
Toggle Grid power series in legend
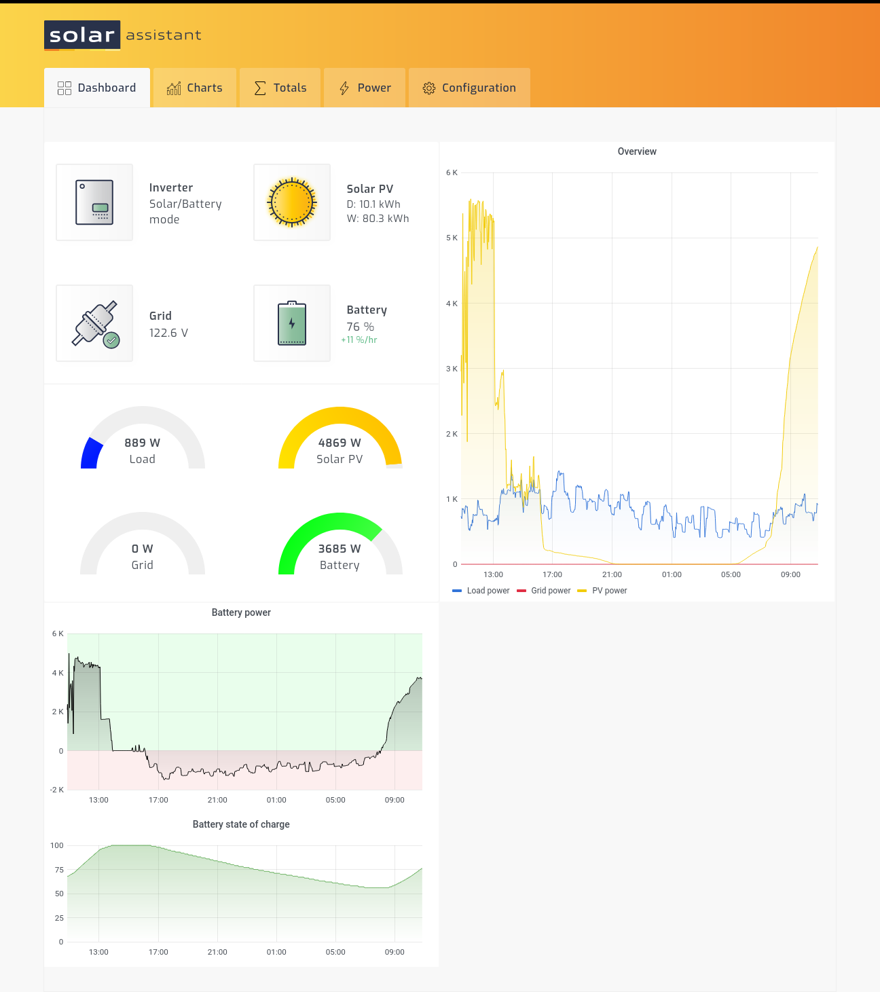[x=544, y=591]
